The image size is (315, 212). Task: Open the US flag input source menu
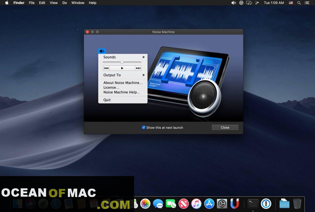coord(291,3)
